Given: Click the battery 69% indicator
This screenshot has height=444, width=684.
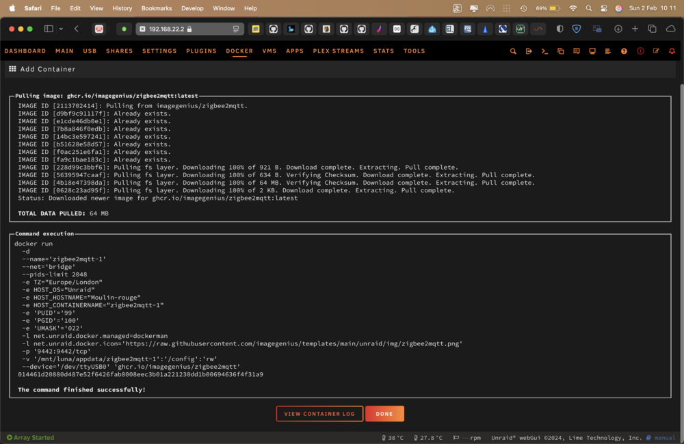Looking at the screenshot, I should click(x=548, y=8).
